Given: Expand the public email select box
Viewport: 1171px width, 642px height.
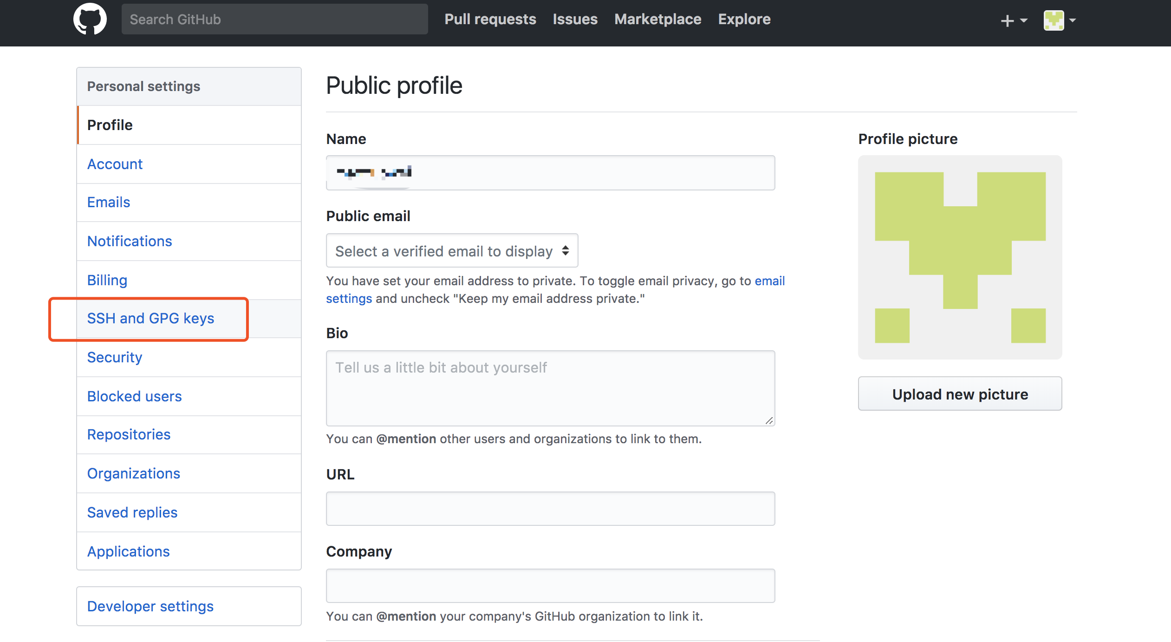Looking at the screenshot, I should pyautogui.click(x=452, y=251).
